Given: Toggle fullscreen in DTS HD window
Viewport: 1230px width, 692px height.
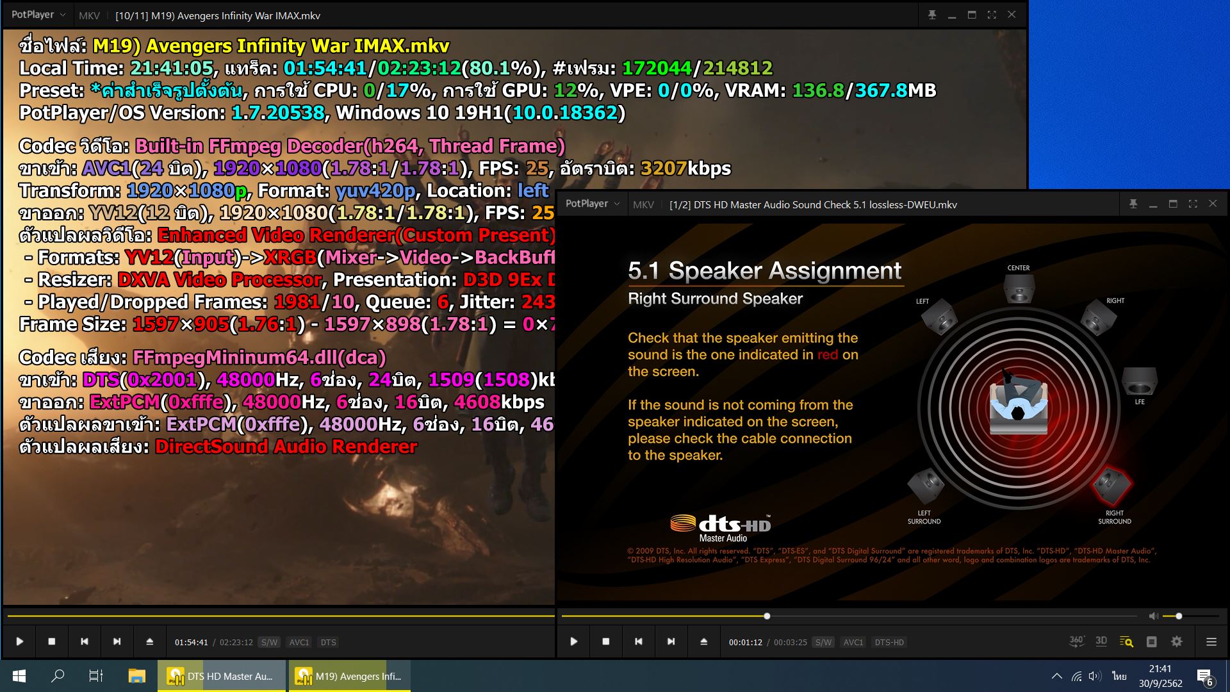Looking at the screenshot, I should pos(1193,204).
